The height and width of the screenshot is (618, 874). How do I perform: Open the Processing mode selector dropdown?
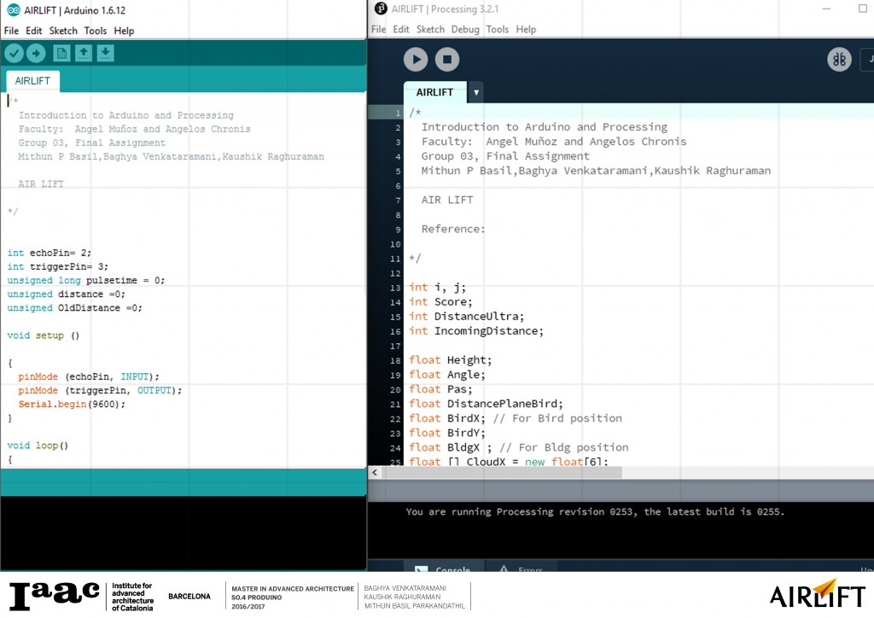point(866,60)
